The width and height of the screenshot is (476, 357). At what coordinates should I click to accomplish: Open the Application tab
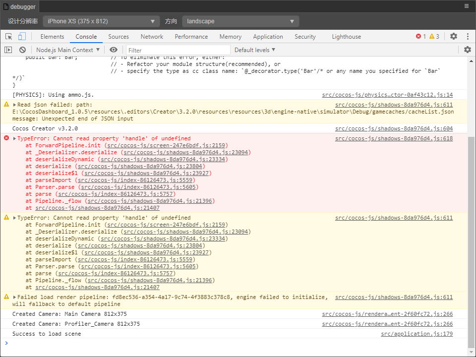coord(268,36)
